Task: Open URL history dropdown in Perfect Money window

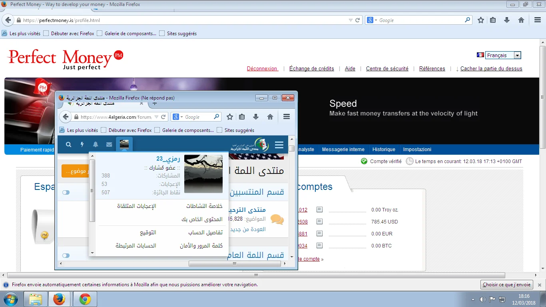Action: (x=351, y=20)
